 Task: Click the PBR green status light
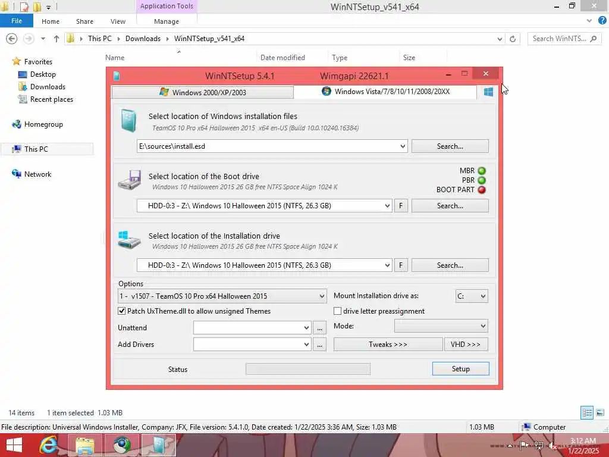(x=482, y=180)
